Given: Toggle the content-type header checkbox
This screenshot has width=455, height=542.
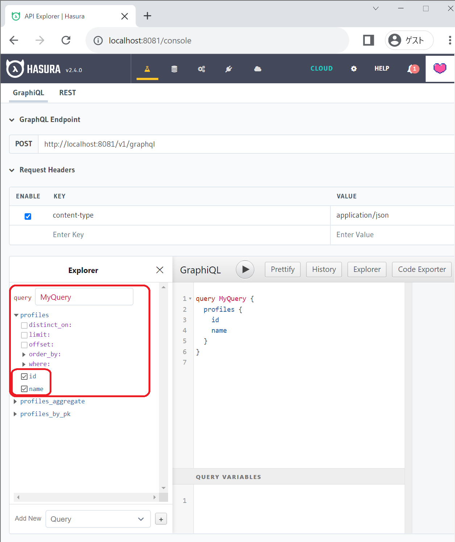Looking at the screenshot, I should [x=28, y=216].
